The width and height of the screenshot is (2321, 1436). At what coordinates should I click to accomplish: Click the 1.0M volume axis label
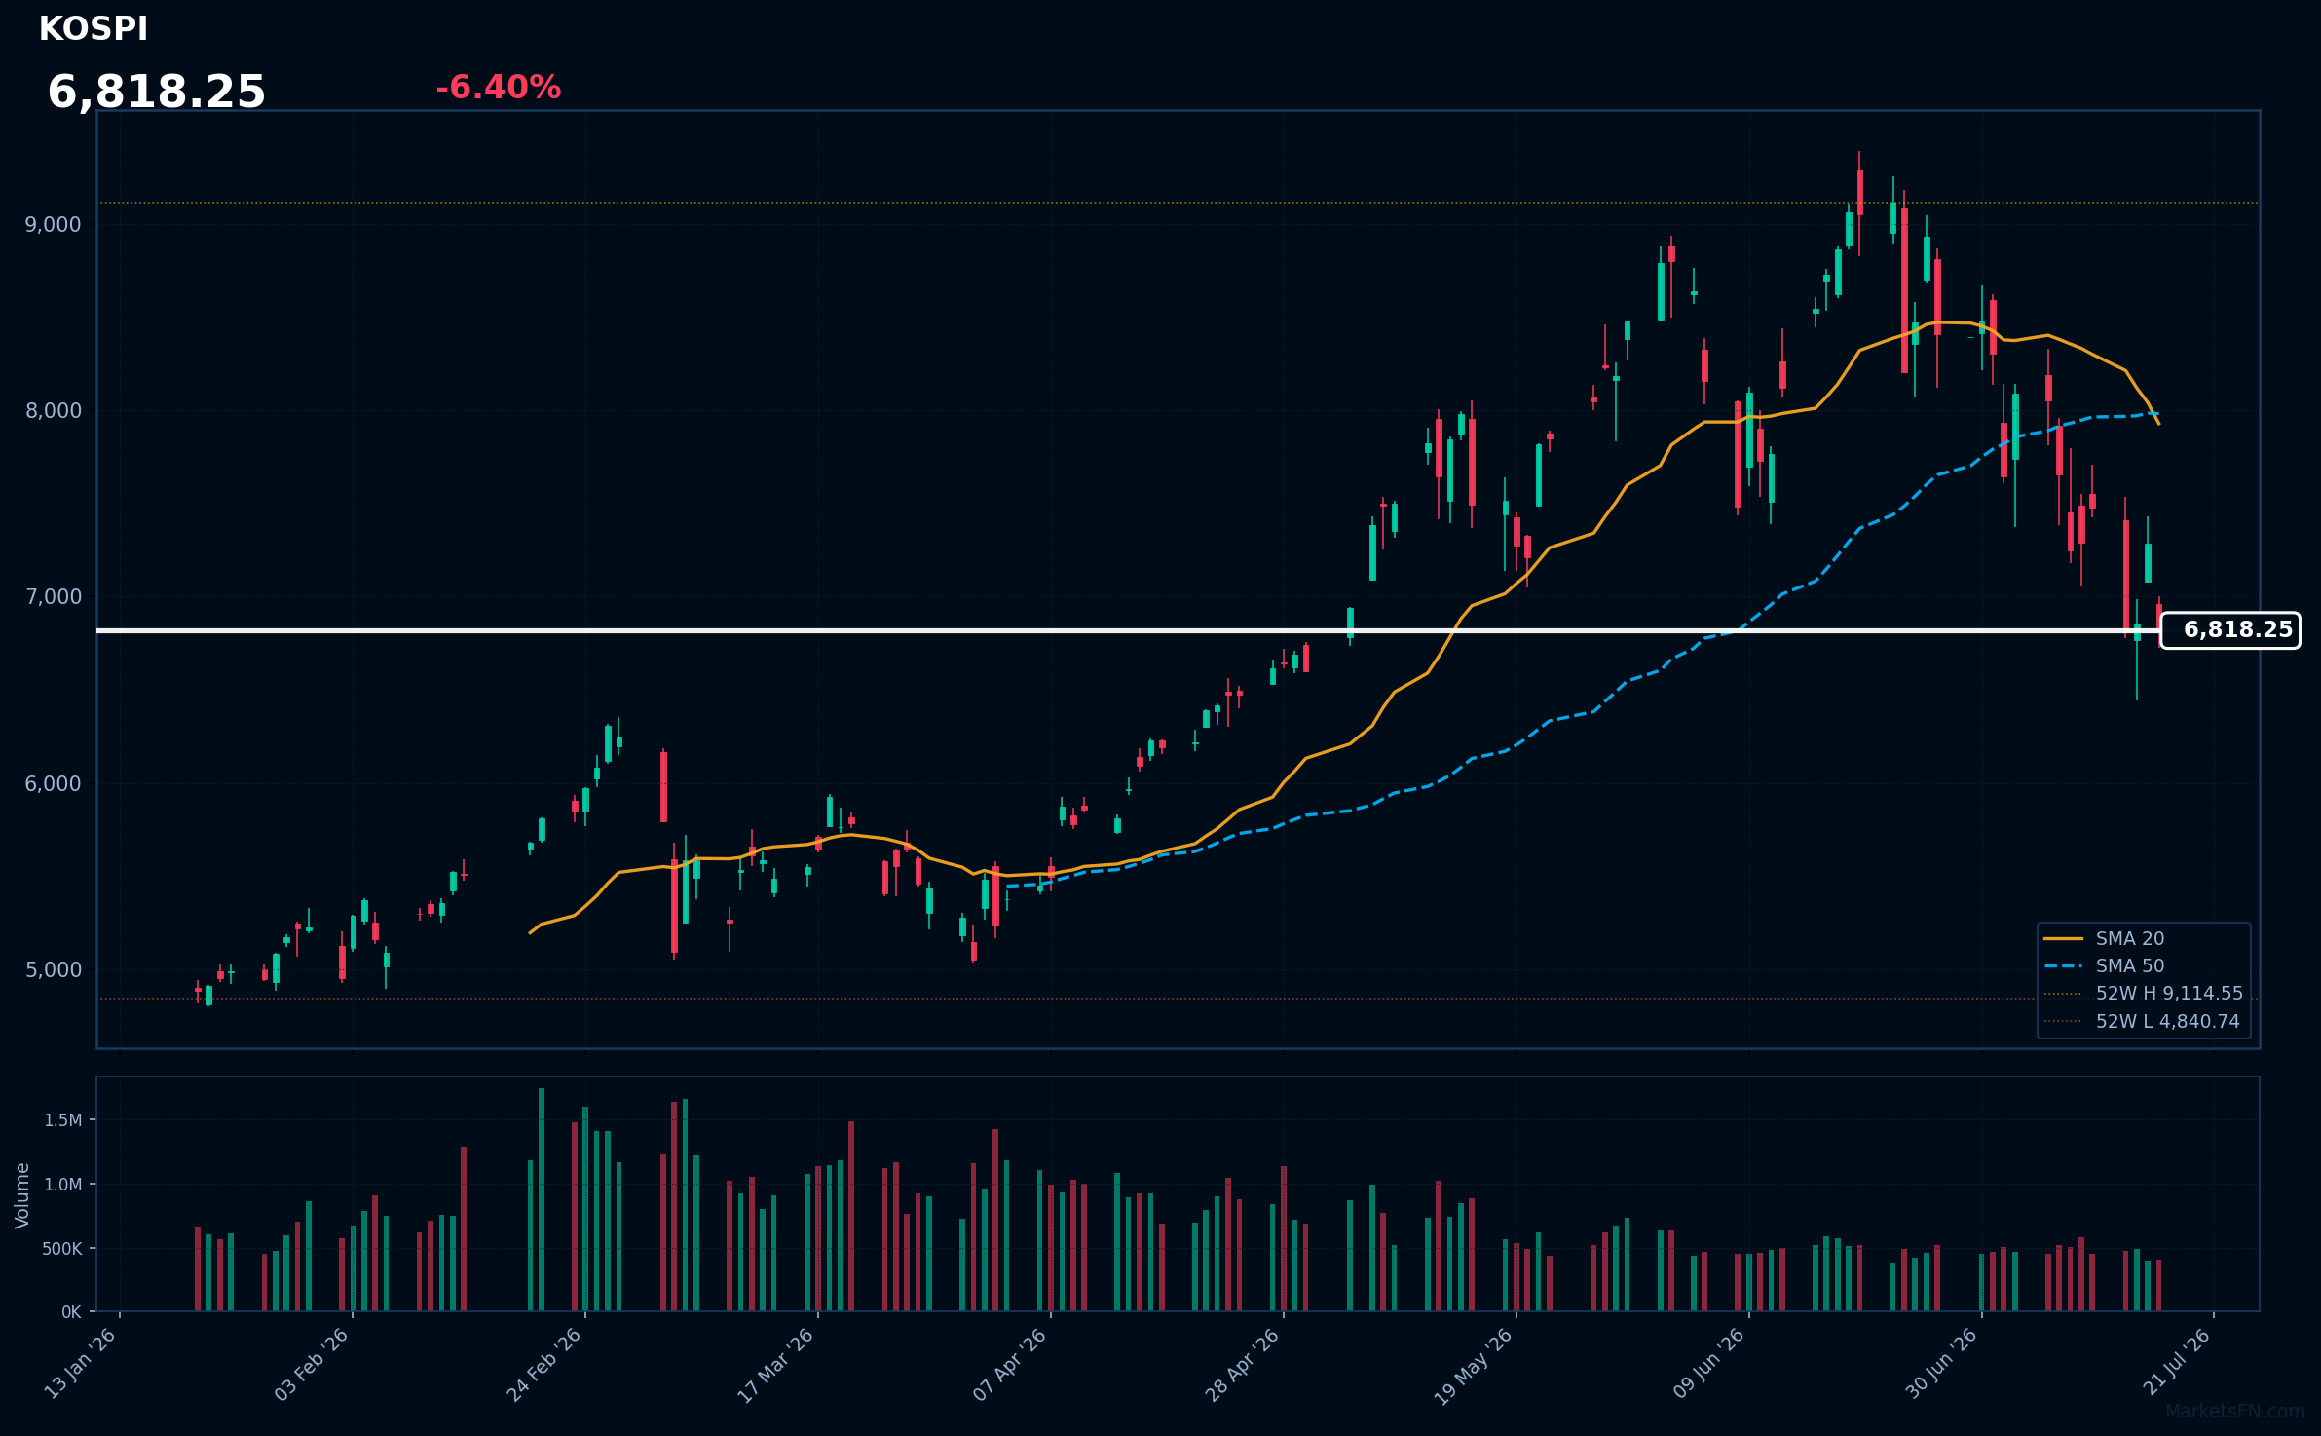click(x=62, y=1185)
